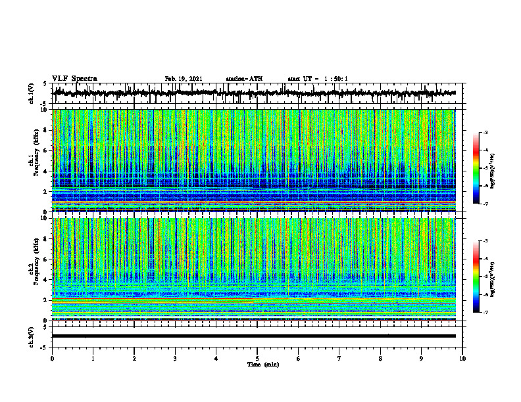Screen dimensions: 521x402
Task: Click inside the ch.2 spectrogram panel
Action: (x=254, y=269)
